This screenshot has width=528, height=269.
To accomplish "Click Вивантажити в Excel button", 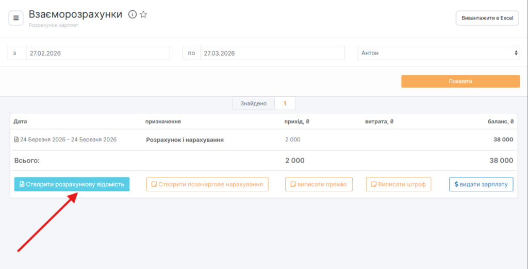I will coord(487,18).
